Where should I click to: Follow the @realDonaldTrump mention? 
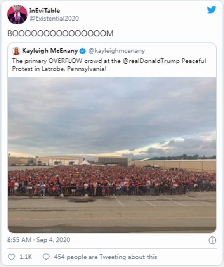coord(151,61)
